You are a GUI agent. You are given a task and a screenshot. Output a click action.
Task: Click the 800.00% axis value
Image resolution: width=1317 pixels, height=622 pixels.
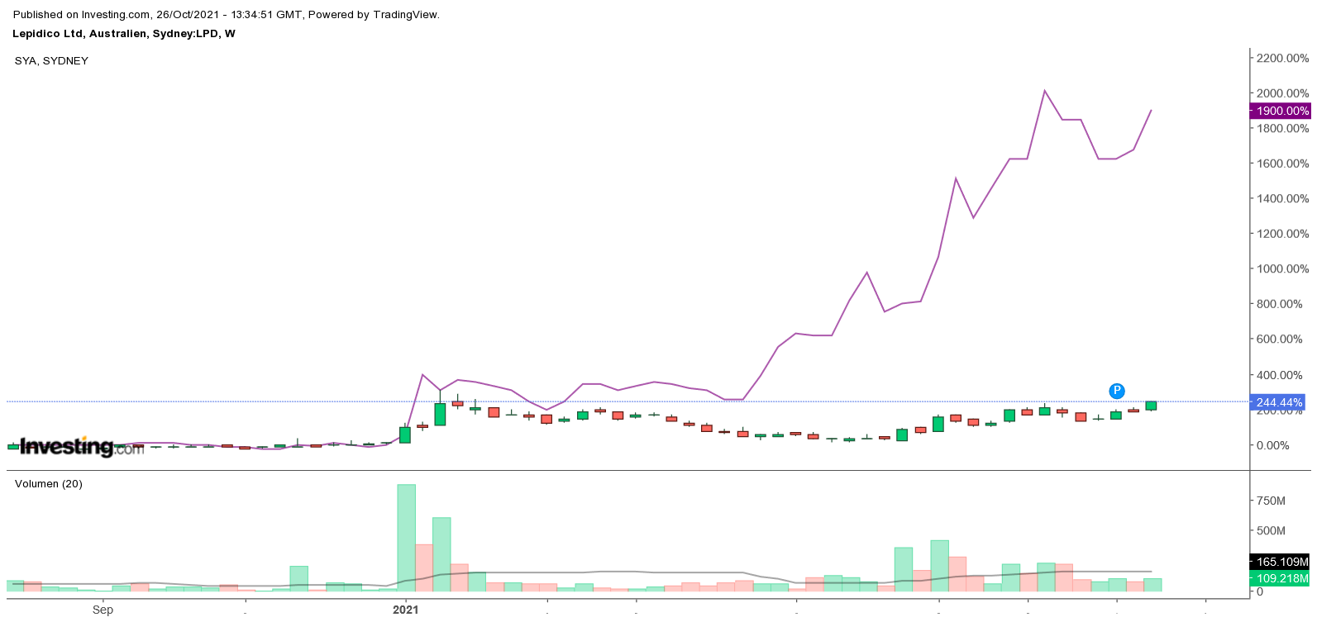(1279, 304)
